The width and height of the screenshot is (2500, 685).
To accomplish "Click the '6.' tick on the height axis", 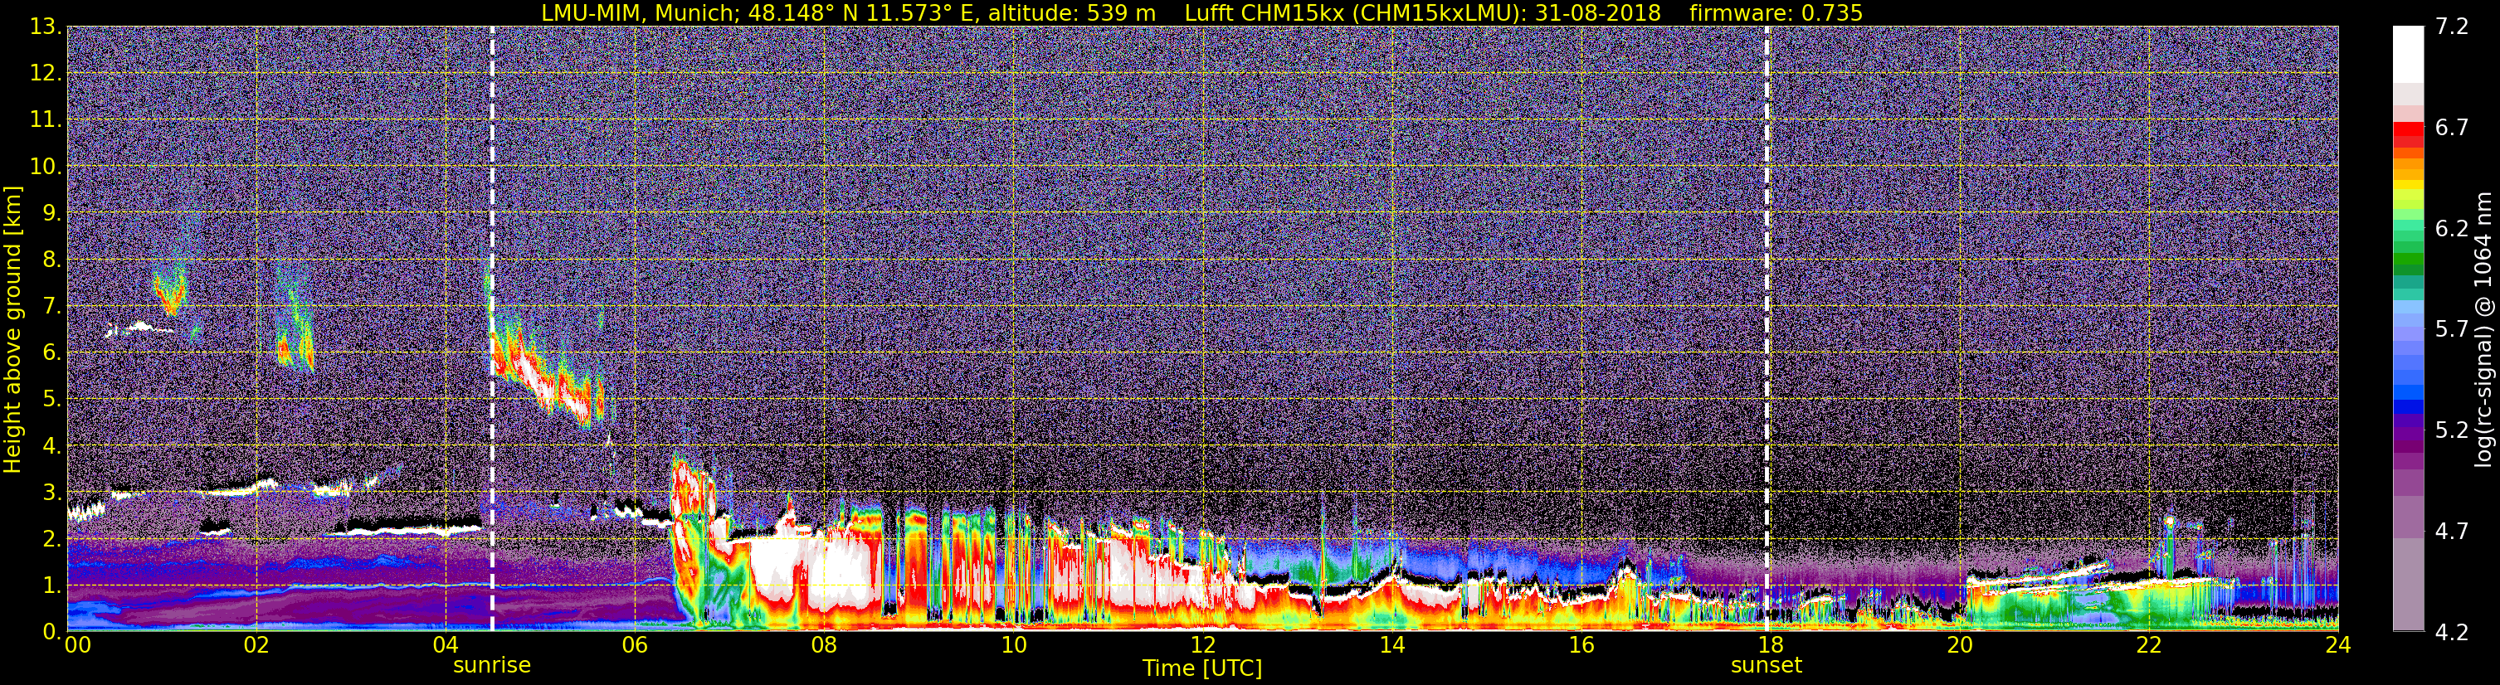I will pos(51,352).
